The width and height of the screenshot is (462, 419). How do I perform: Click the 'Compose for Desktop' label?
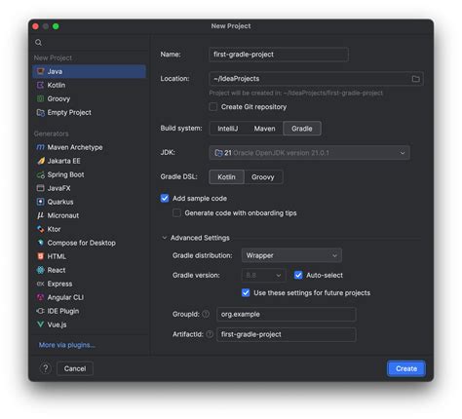pos(82,243)
